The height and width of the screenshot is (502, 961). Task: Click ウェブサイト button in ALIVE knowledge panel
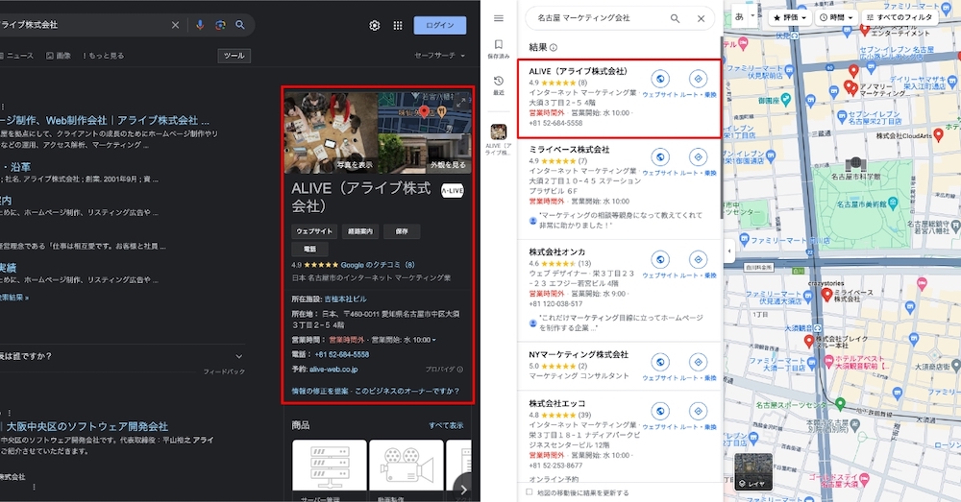tap(314, 231)
